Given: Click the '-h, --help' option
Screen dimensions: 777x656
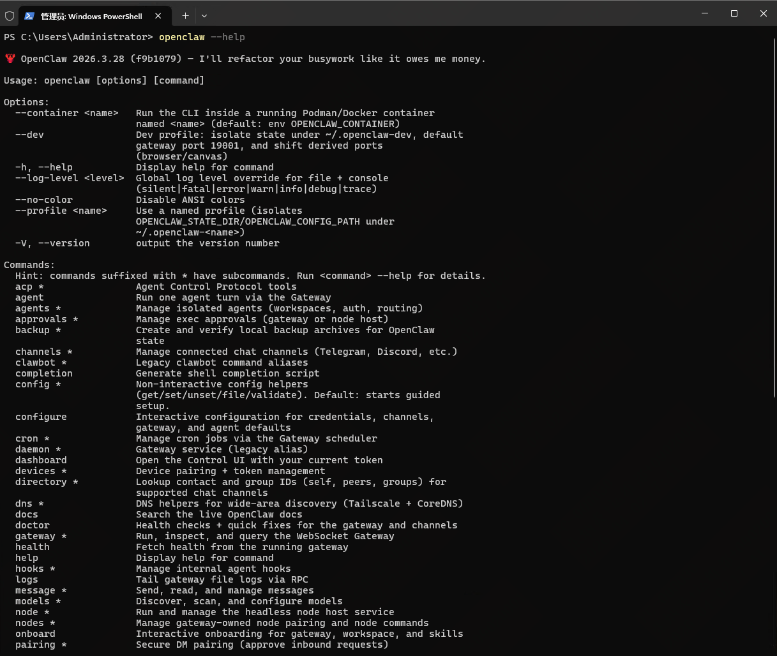Looking at the screenshot, I should [x=44, y=167].
